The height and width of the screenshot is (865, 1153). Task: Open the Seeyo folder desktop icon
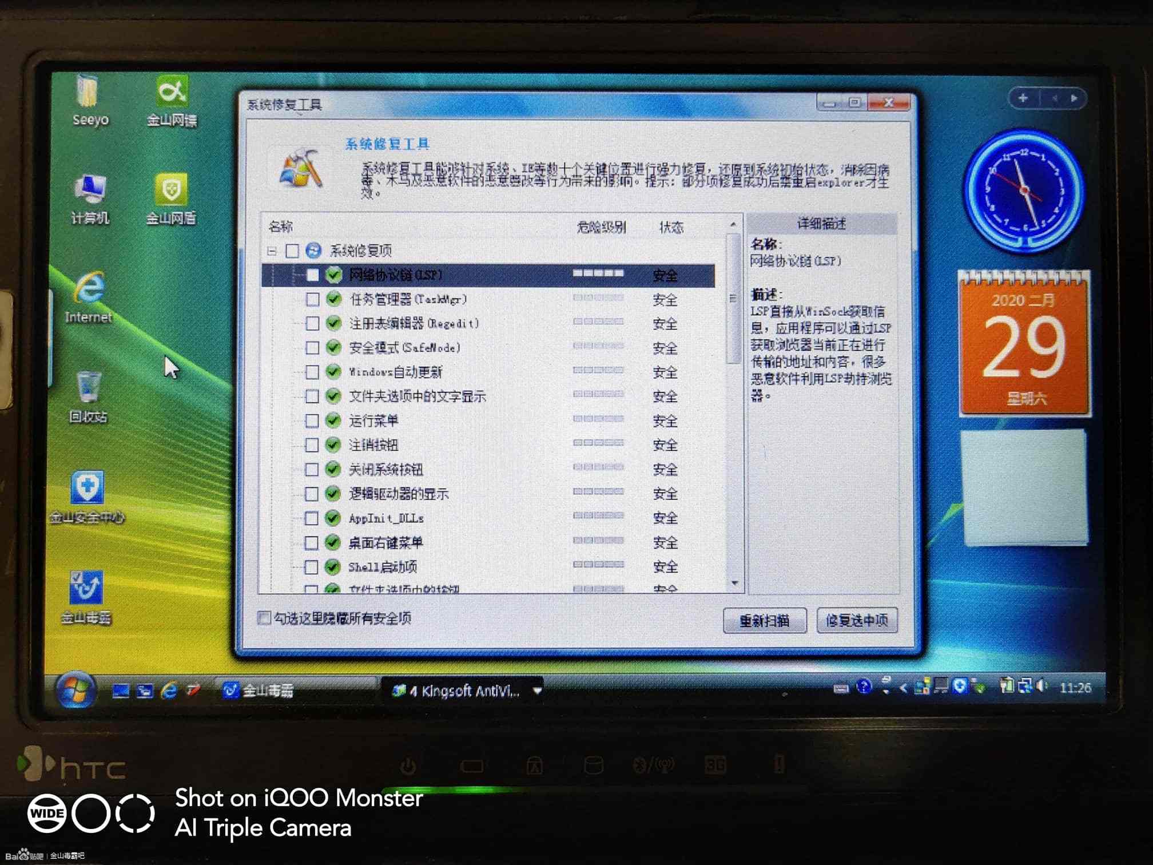point(89,94)
